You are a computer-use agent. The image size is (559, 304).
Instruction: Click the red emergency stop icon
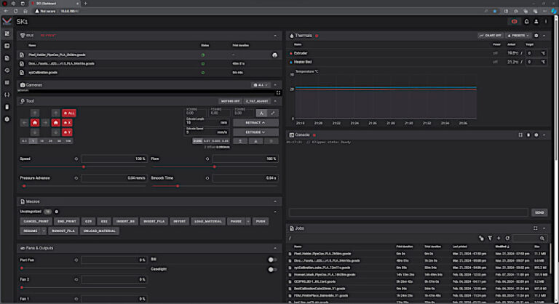[x=514, y=22]
